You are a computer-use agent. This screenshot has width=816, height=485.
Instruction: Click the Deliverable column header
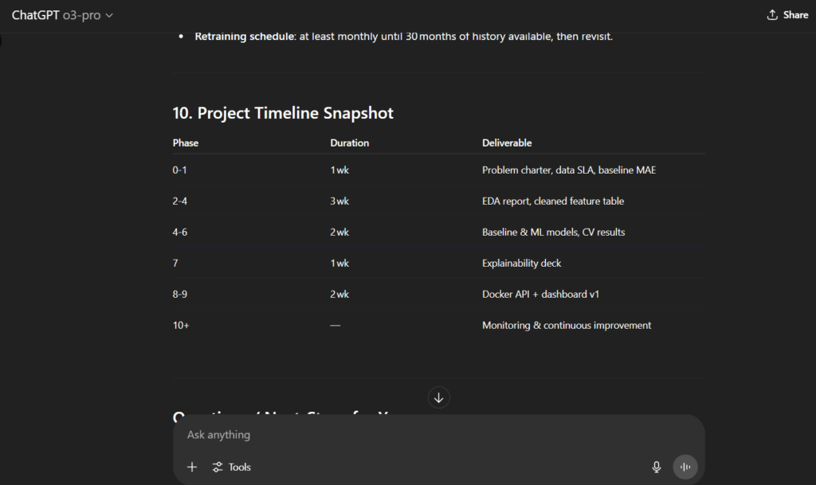507,143
